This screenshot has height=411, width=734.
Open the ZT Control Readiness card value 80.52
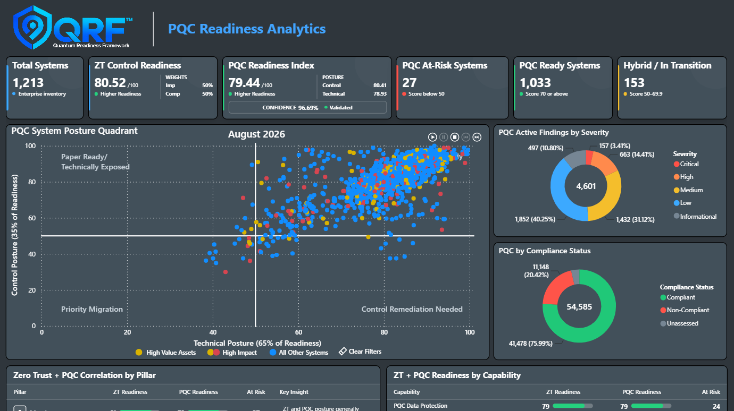(110, 83)
